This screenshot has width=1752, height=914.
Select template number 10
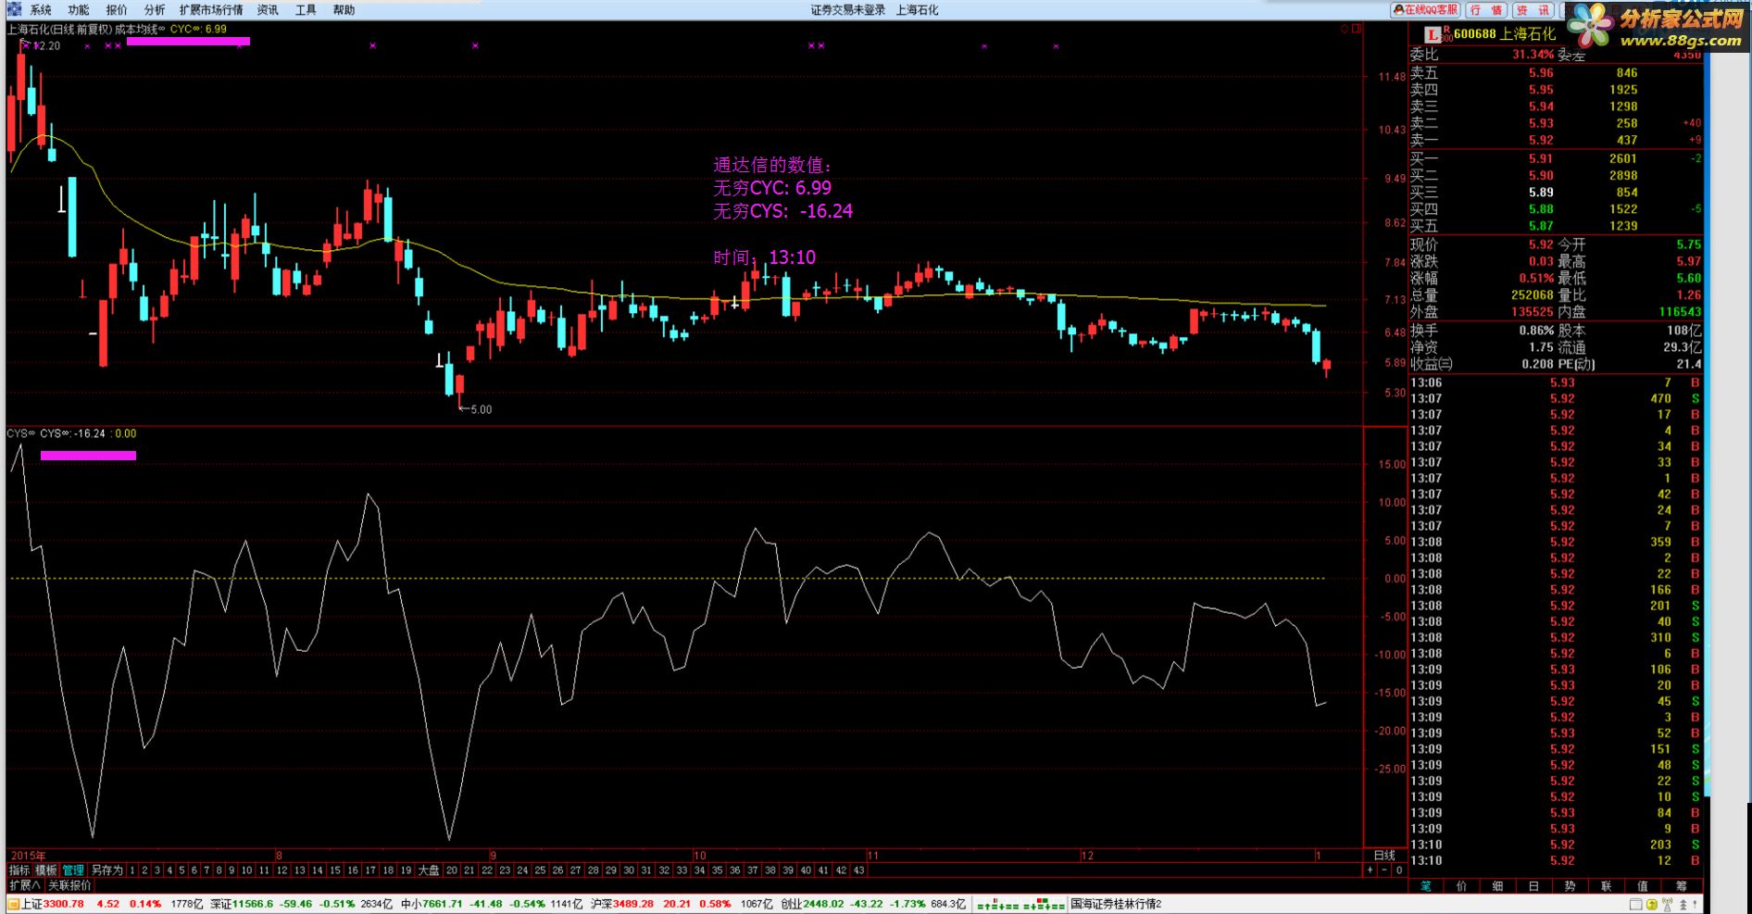(x=246, y=870)
